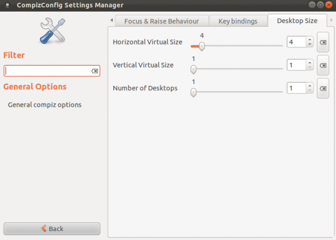Click the Vertical Virtual Size slider handle
Viewport: 336px width, 240px height.
click(193, 69)
